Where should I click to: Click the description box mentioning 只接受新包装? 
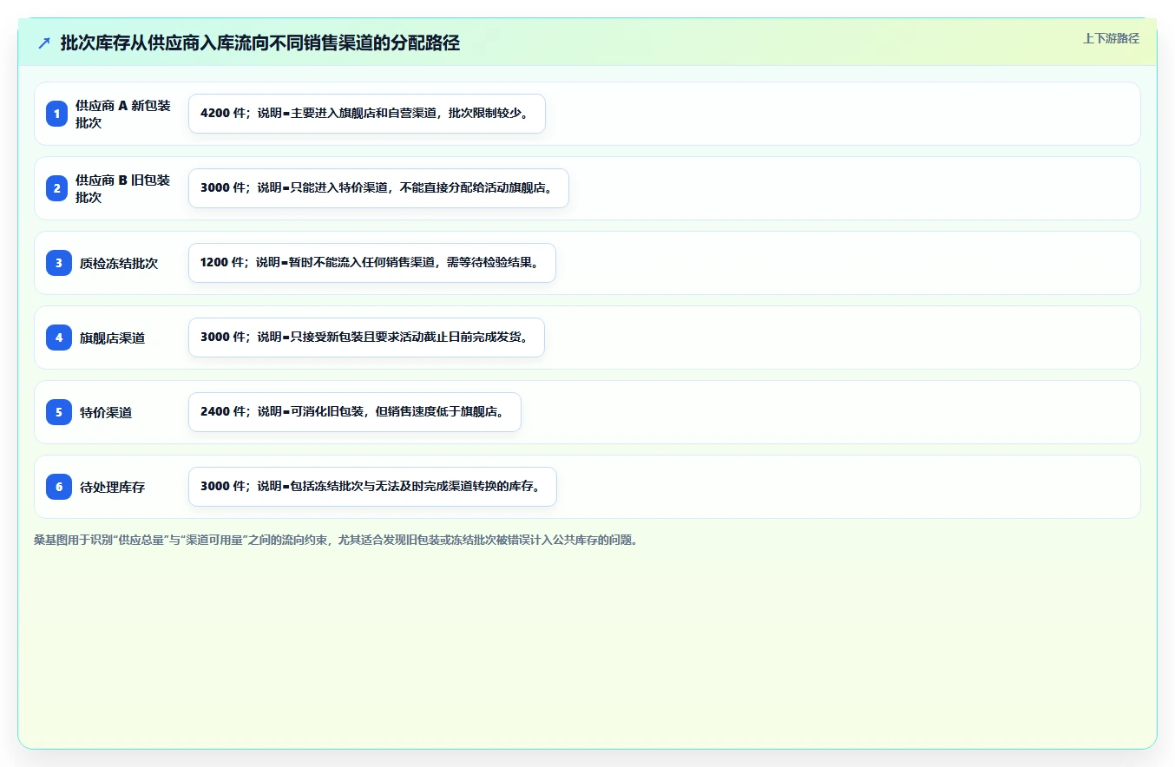[366, 338]
